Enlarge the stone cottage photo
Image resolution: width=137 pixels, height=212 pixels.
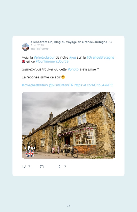click(68, 125)
